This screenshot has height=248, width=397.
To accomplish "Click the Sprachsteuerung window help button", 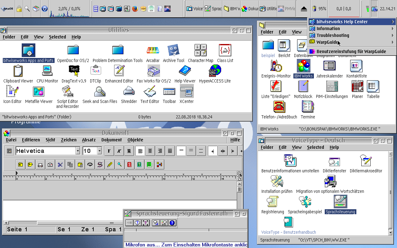I will click(172, 223).
